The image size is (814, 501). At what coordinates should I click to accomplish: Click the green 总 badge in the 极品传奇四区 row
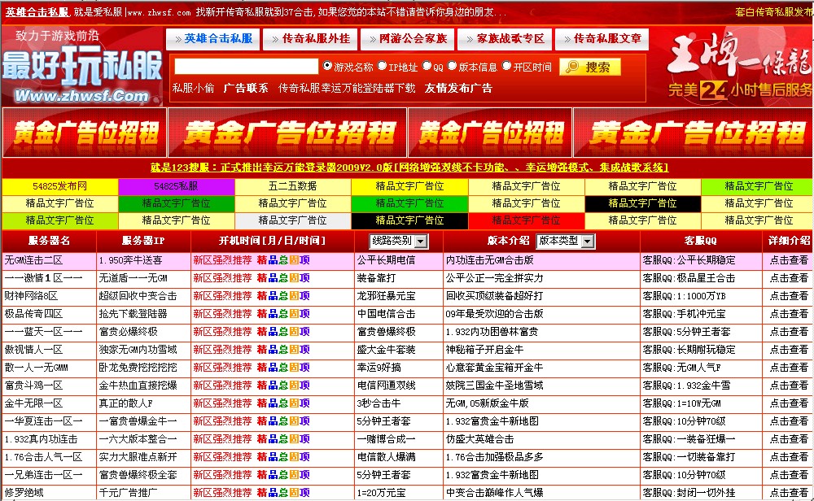[x=283, y=314]
